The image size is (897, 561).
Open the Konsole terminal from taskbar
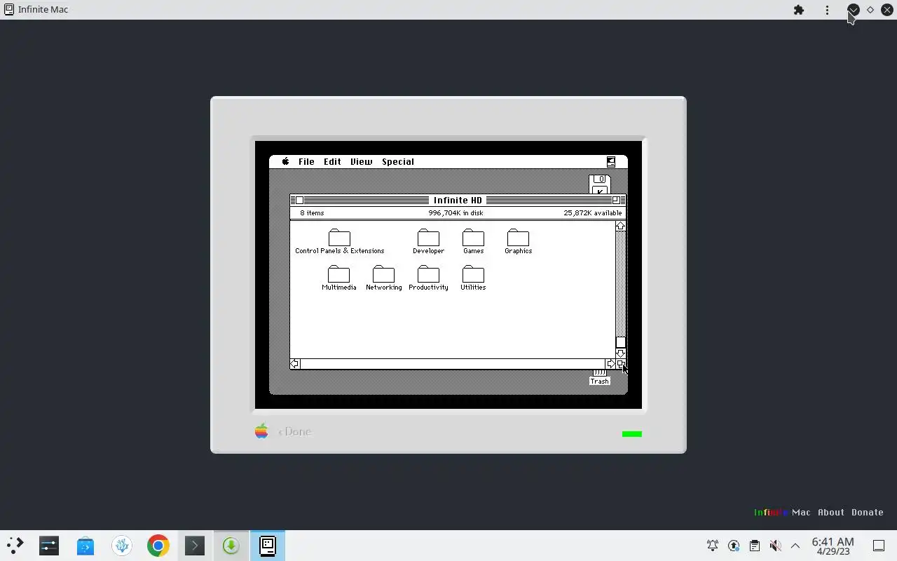click(195, 546)
